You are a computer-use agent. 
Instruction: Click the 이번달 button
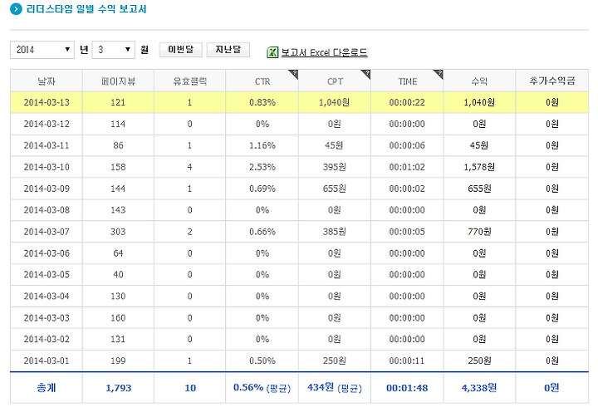click(x=181, y=50)
